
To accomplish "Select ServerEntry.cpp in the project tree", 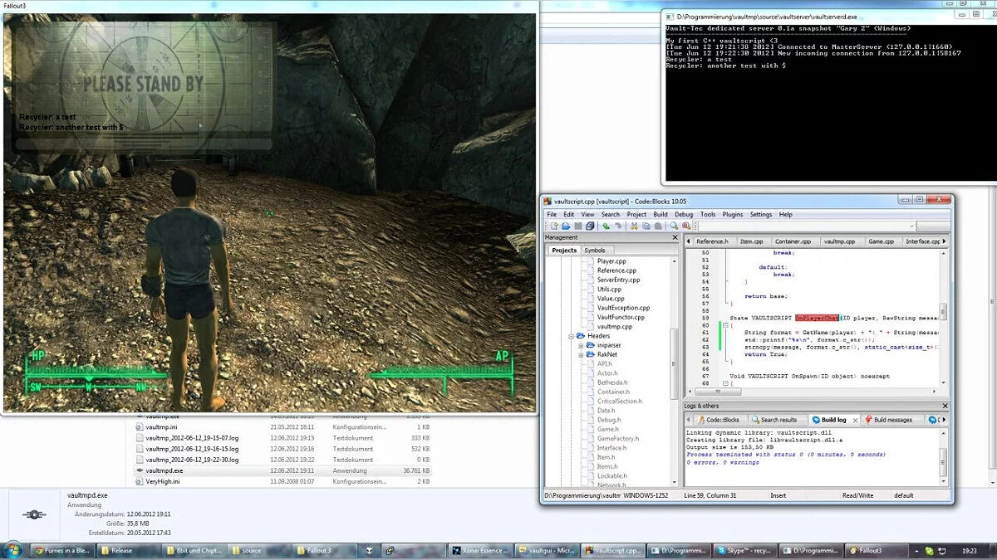I will click(618, 280).
